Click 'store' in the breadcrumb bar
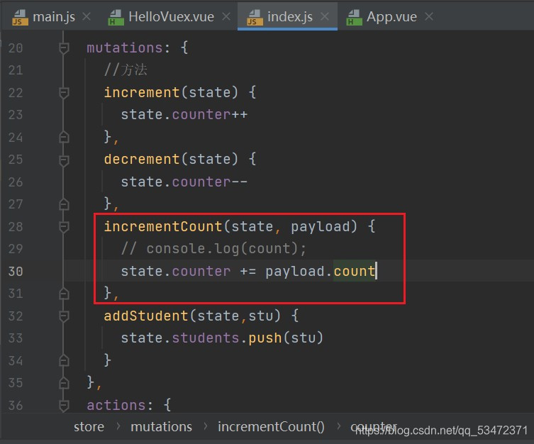 pos(89,427)
